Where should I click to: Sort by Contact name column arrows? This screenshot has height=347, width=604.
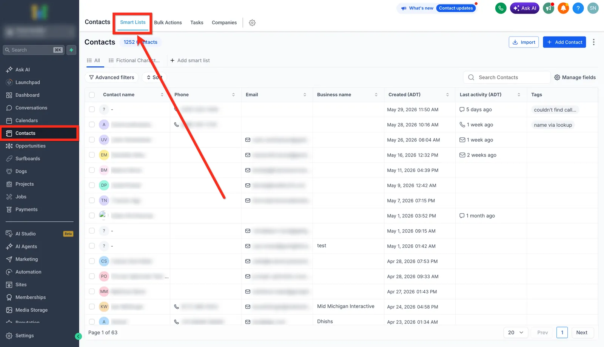[162, 95]
